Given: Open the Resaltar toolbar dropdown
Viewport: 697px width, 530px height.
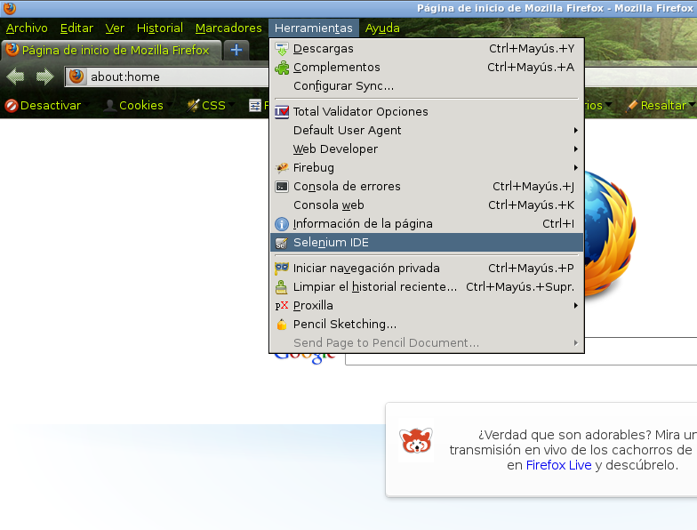Looking at the screenshot, I should pos(661,105).
